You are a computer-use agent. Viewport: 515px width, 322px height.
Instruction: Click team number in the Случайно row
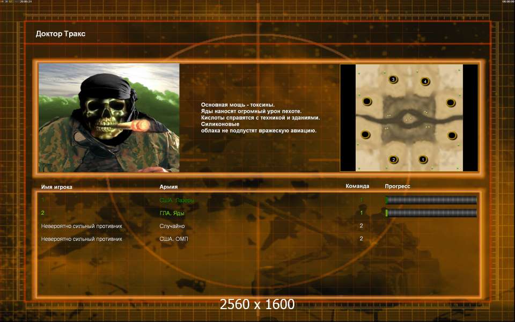[x=361, y=226]
